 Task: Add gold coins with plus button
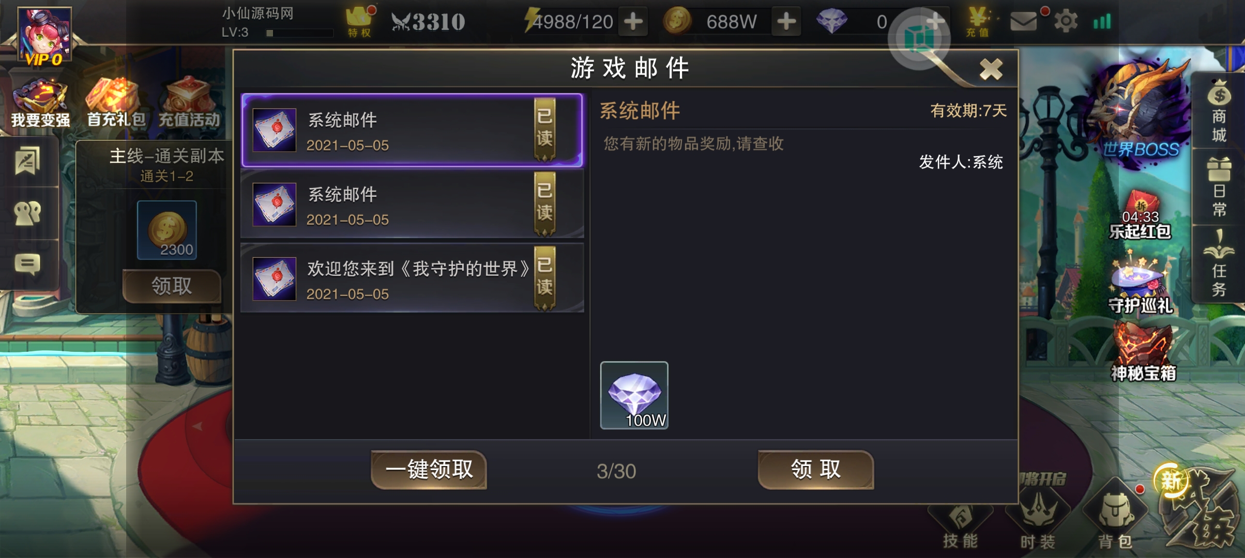click(x=786, y=22)
